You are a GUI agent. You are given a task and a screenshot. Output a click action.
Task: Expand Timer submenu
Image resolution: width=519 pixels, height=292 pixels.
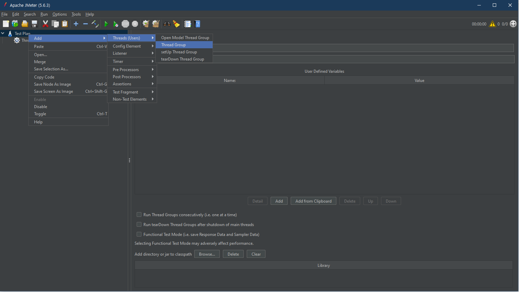pyautogui.click(x=132, y=62)
